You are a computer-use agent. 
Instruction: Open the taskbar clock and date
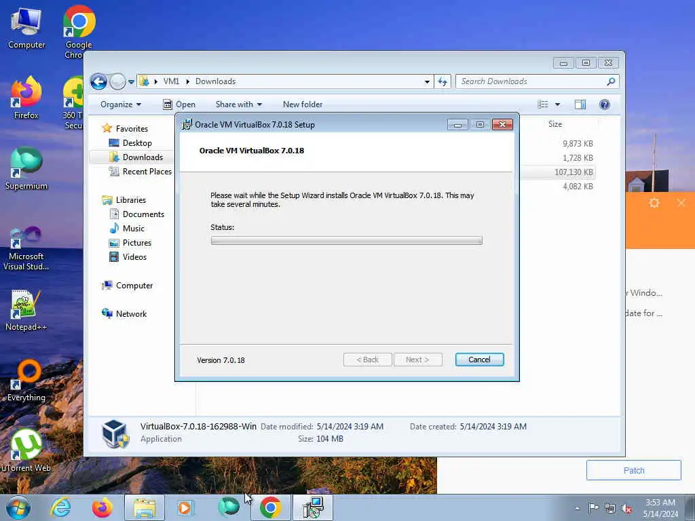660,508
